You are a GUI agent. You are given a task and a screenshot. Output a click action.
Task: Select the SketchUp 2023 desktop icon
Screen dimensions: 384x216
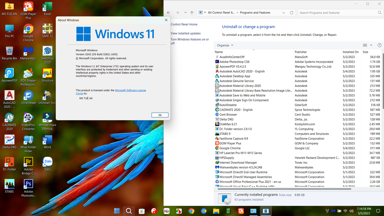(47, 55)
